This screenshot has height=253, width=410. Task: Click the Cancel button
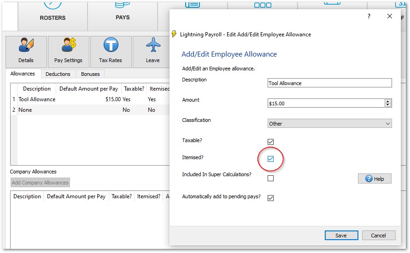[x=379, y=235]
